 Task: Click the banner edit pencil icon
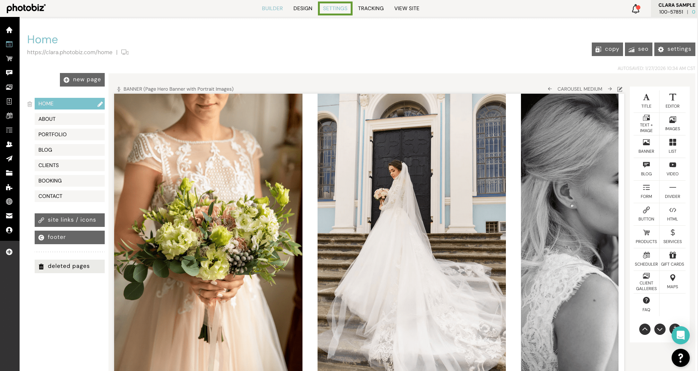point(620,89)
